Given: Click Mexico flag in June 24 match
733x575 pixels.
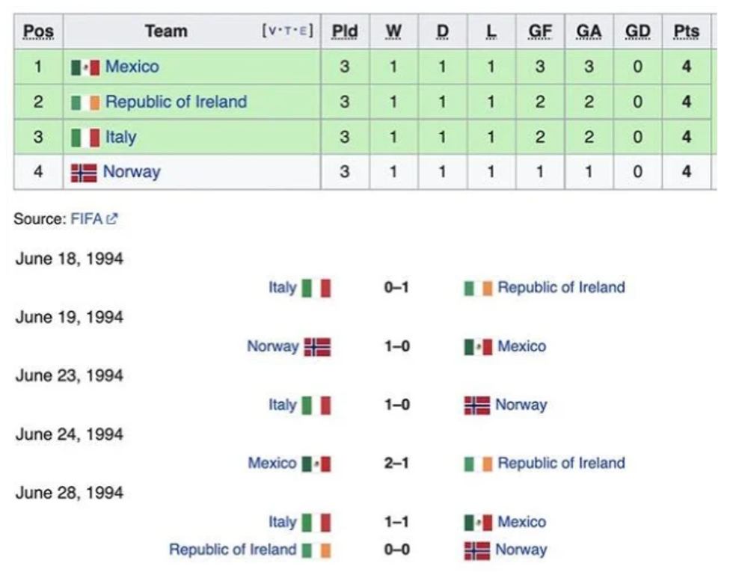Looking at the screenshot, I should pos(316,464).
